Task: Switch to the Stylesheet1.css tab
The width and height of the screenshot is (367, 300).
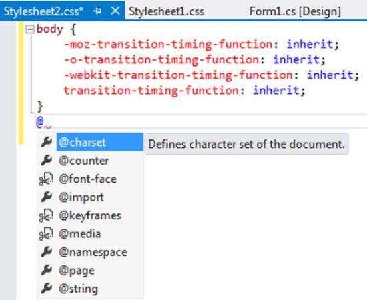Action: 166,11
